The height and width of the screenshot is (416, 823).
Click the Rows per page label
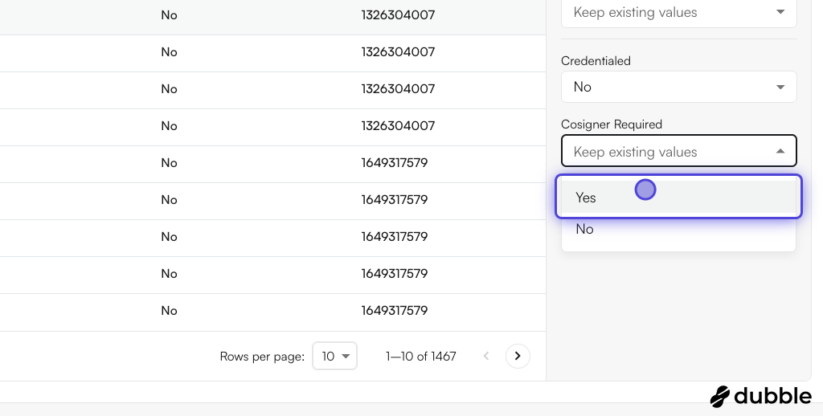tap(262, 357)
